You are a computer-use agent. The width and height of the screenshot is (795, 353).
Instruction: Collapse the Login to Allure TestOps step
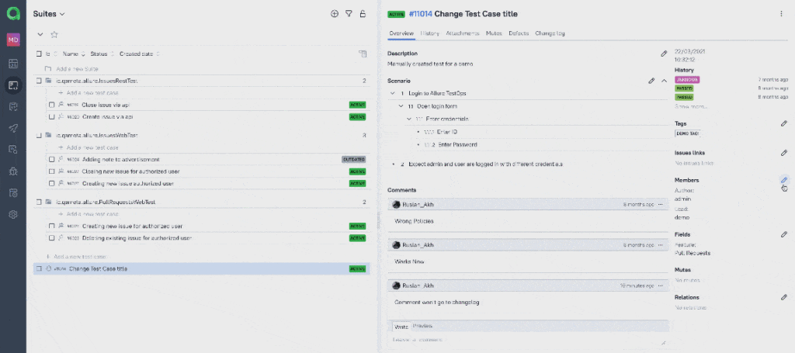tap(393, 93)
